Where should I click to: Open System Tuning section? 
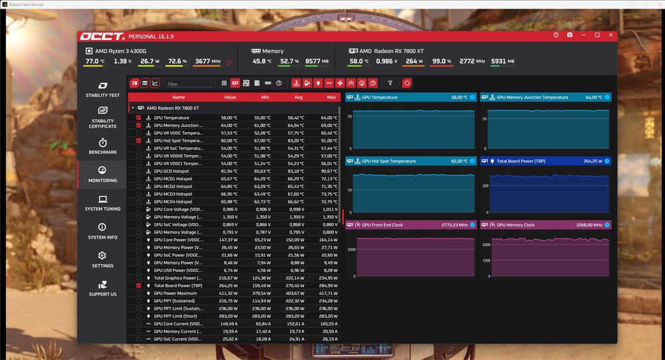click(x=102, y=203)
